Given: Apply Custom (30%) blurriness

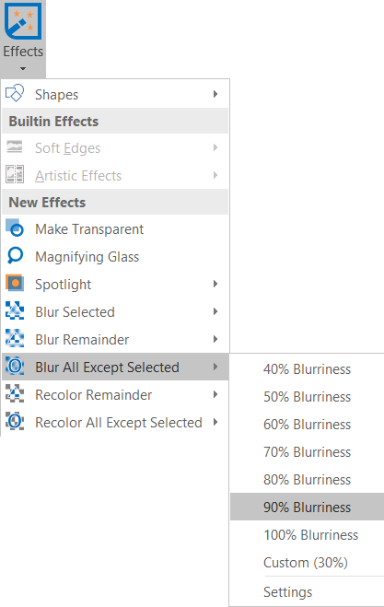Looking at the screenshot, I should pyautogui.click(x=307, y=562).
